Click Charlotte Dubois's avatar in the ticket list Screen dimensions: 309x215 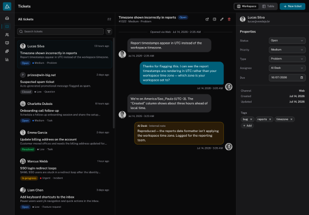(x=23, y=104)
